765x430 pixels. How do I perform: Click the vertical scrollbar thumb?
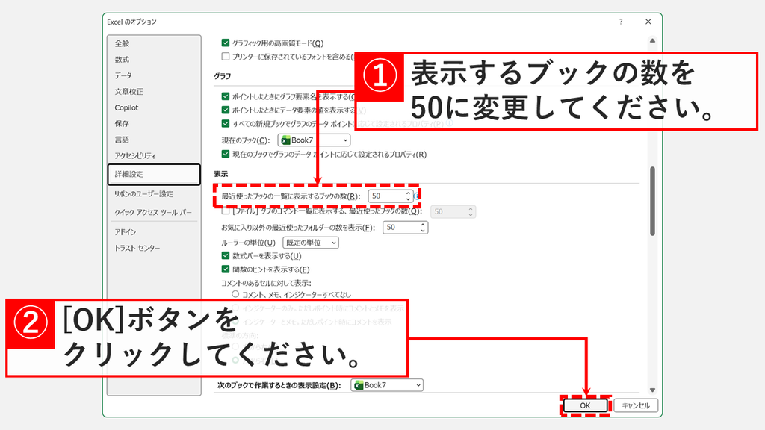[652, 202]
